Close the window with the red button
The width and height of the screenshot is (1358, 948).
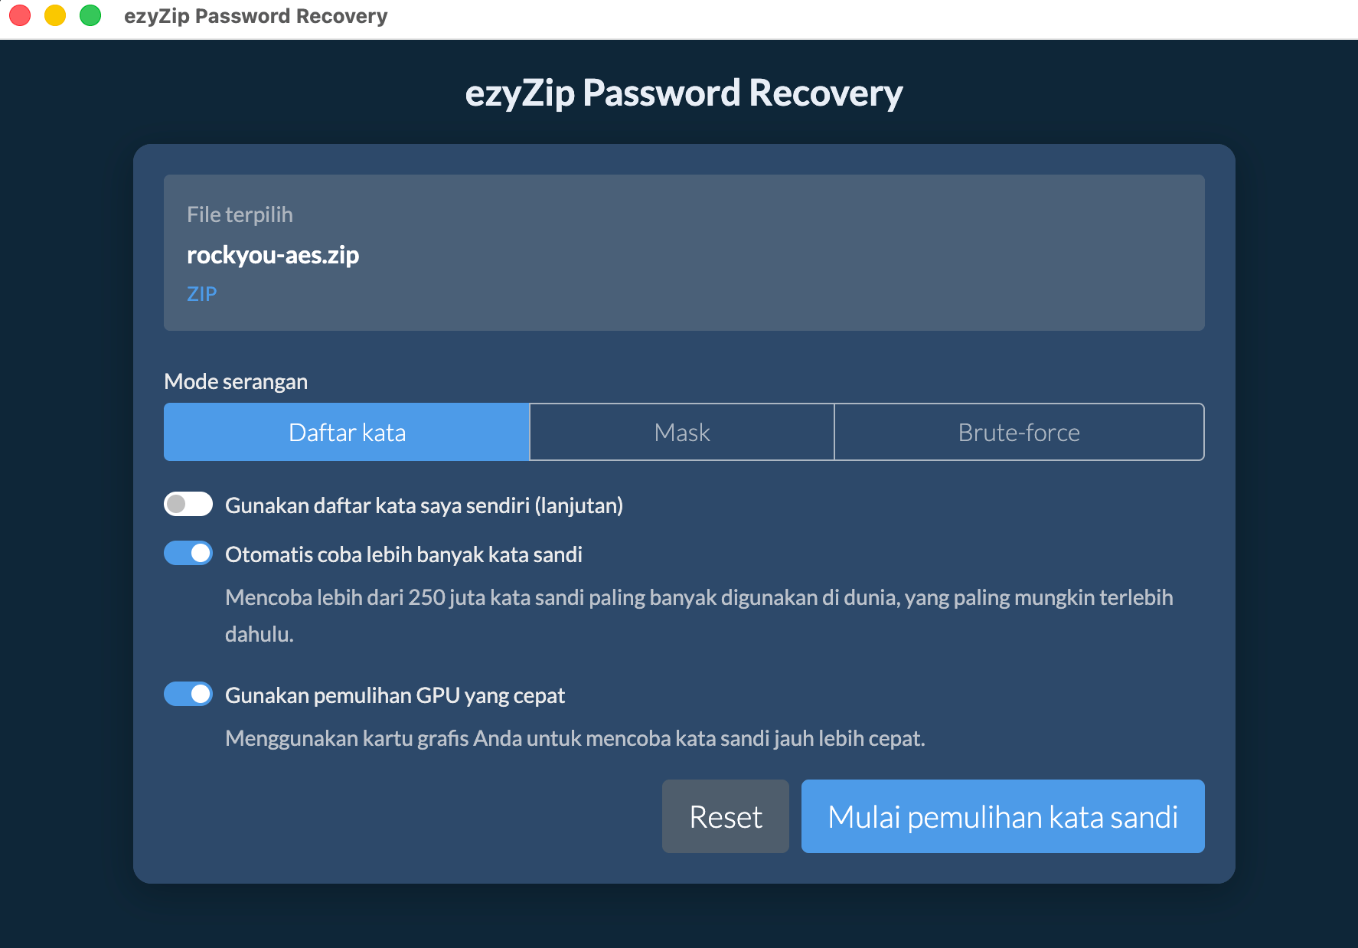pyautogui.click(x=20, y=15)
